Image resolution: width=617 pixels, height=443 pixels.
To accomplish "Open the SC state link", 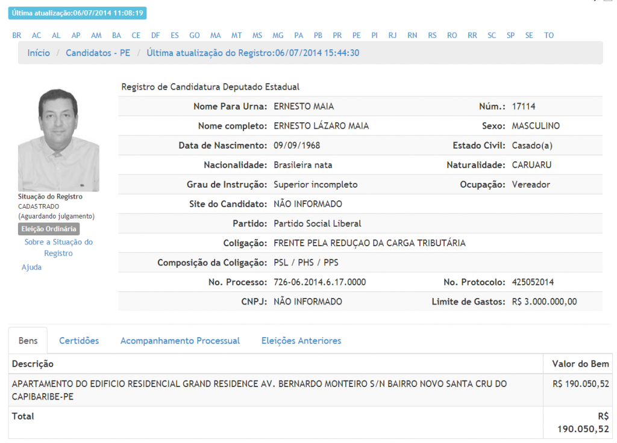I will coord(492,36).
